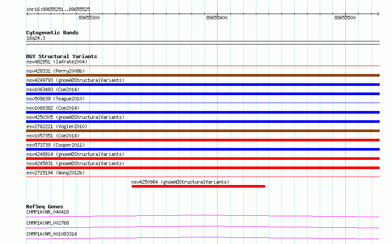The image size is (392, 244).
Task: Open the nsv4250305 gnomAD variant label
Action: [75, 117]
